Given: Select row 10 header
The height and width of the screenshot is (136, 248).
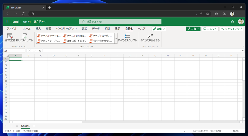Looking at the screenshot, I should click(x=6, y=87).
